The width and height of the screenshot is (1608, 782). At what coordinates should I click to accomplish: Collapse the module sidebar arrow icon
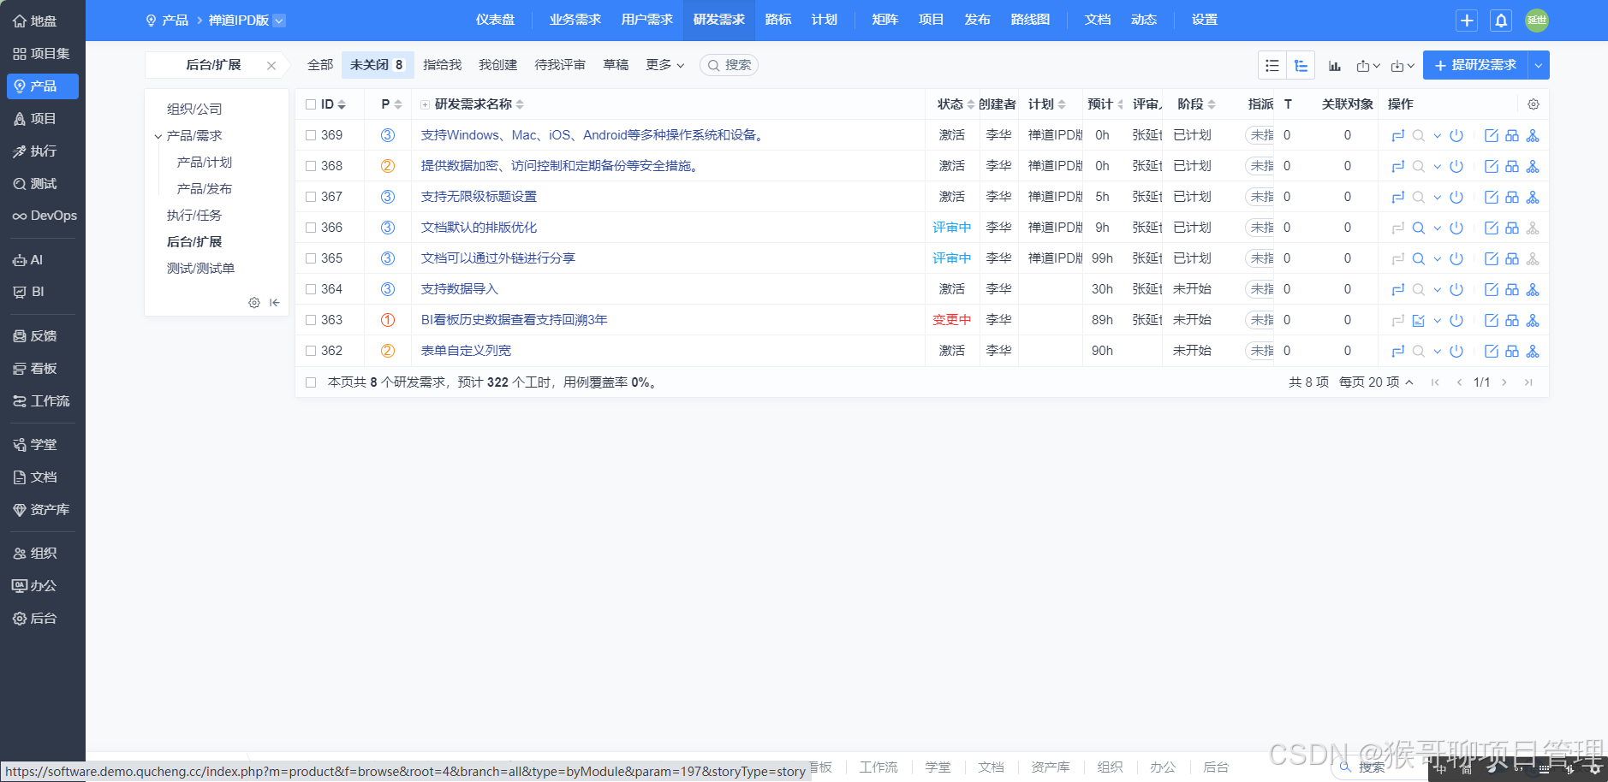[274, 302]
